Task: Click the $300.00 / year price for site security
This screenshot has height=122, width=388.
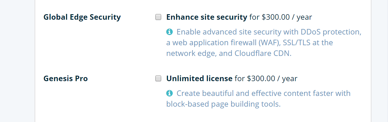Action: tap(287, 17)
